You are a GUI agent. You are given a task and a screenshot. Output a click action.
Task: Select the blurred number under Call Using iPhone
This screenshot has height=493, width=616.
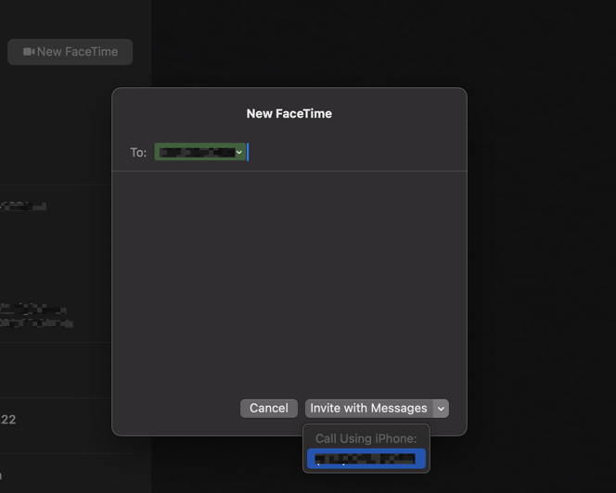coord(366,459)
